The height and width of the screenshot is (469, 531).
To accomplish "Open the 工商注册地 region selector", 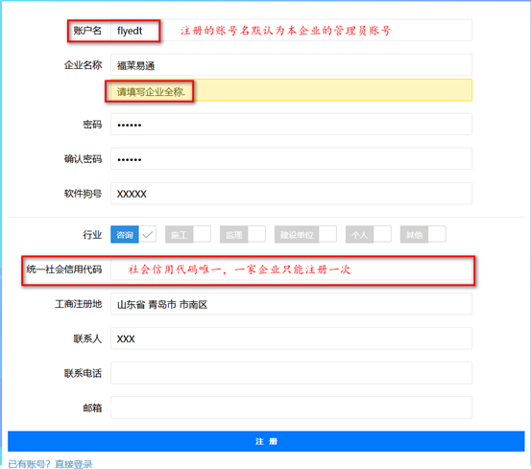I will [x=291, y=304].
